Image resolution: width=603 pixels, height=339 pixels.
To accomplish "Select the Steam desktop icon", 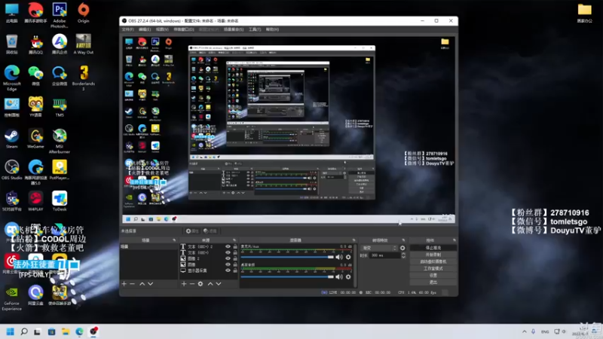I will [x=11, y=139].
